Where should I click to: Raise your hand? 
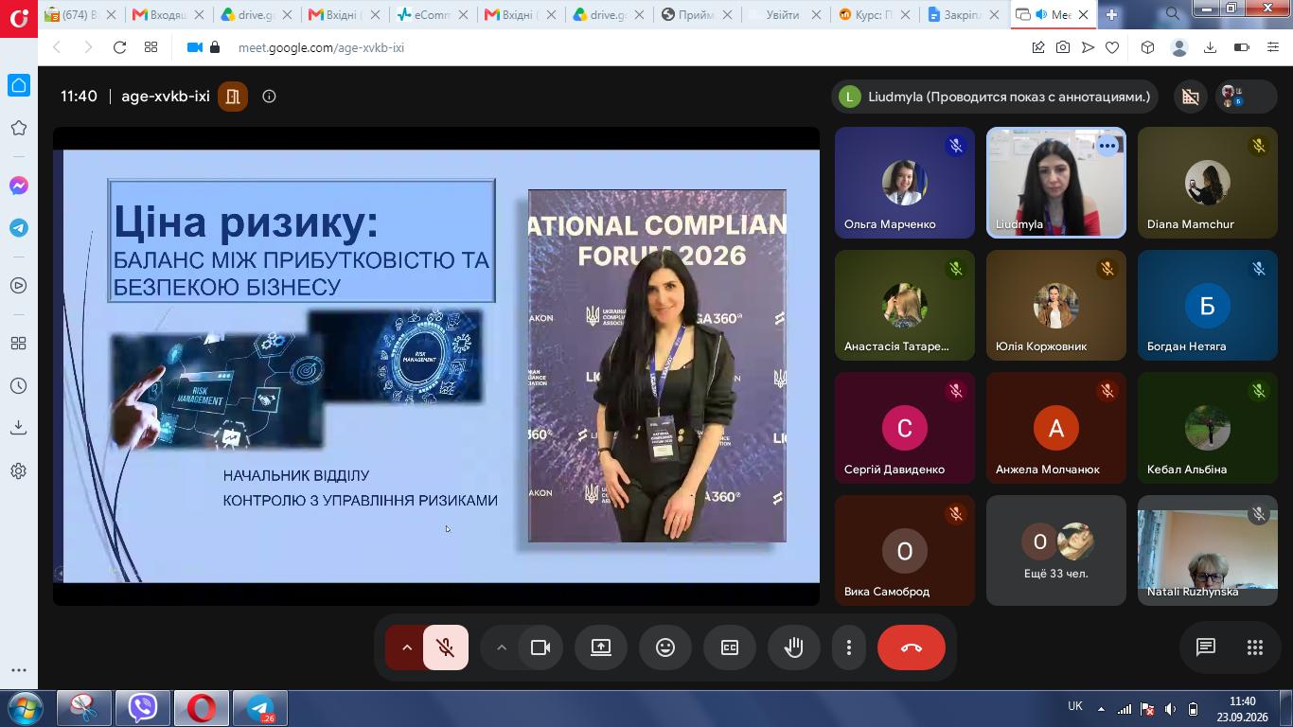(x=793, y=647)
